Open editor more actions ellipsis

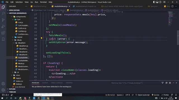click(x=176, y=6)
